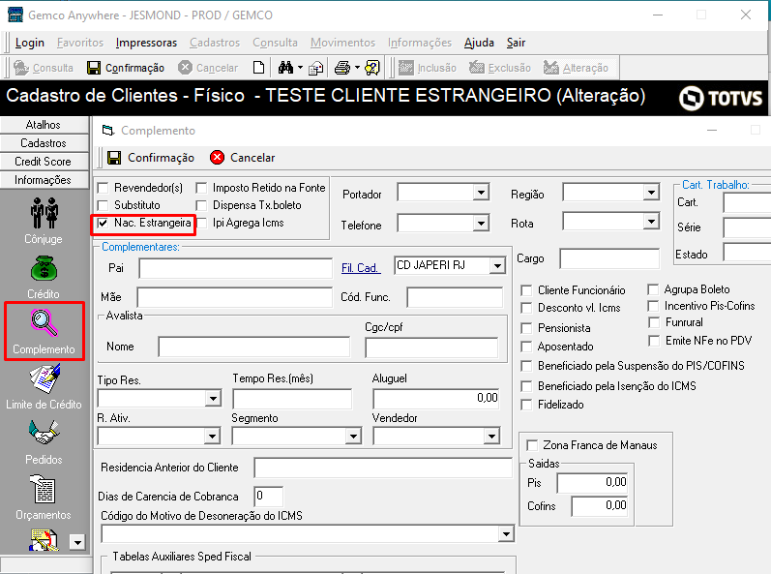771x574 pixels.
Task: Click the Atalhos sidebar button
Action: click(x=44, y=125)
